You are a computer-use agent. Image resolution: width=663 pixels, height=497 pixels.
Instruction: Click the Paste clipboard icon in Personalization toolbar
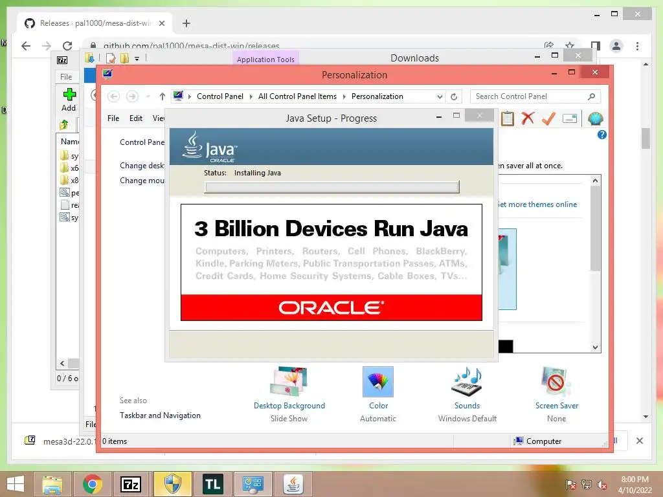click(508, 119)
